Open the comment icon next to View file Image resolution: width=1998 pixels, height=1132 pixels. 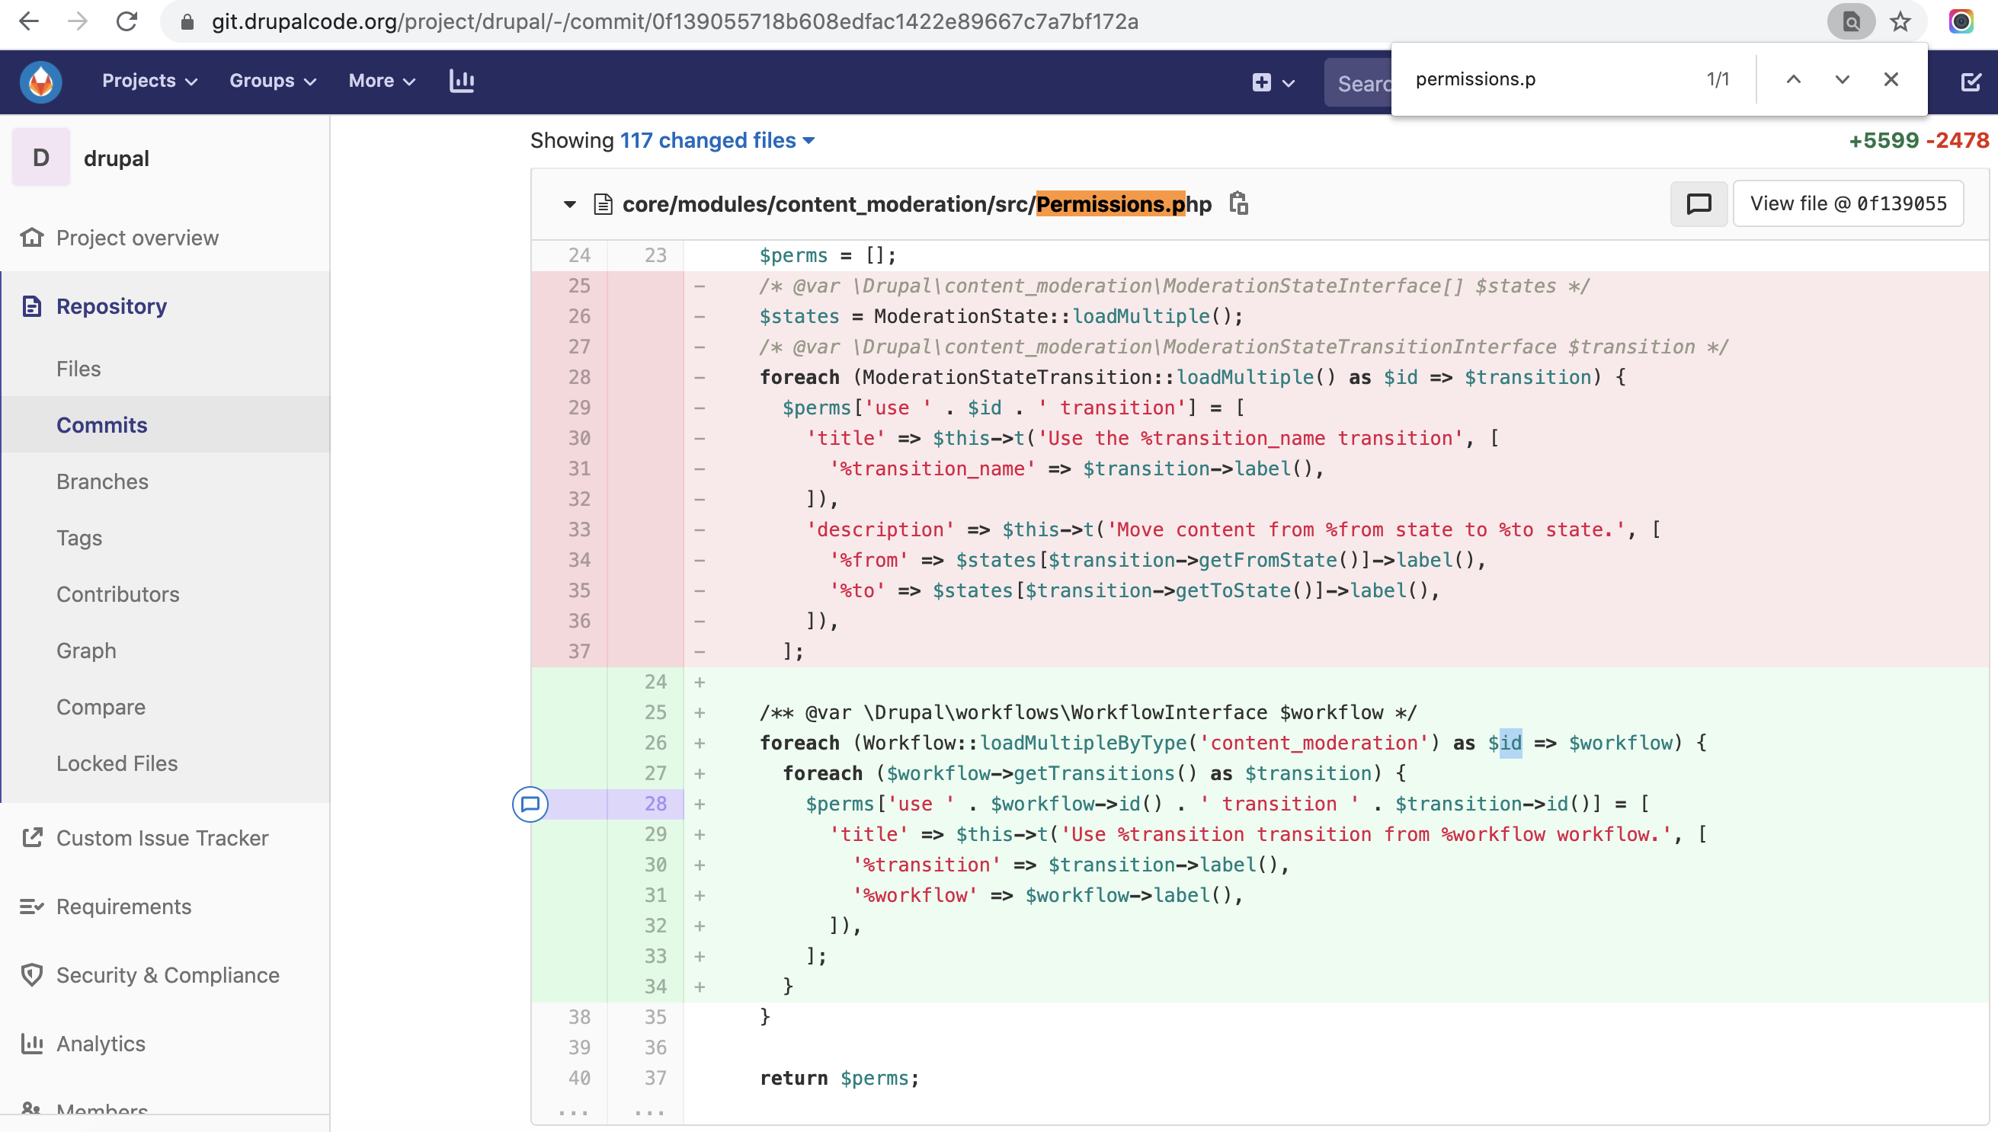[1698, 203]
